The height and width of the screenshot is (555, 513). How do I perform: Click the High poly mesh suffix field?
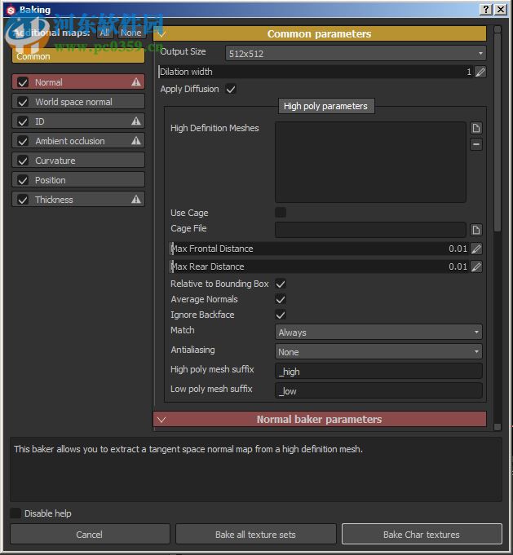(x=378, y=372)
